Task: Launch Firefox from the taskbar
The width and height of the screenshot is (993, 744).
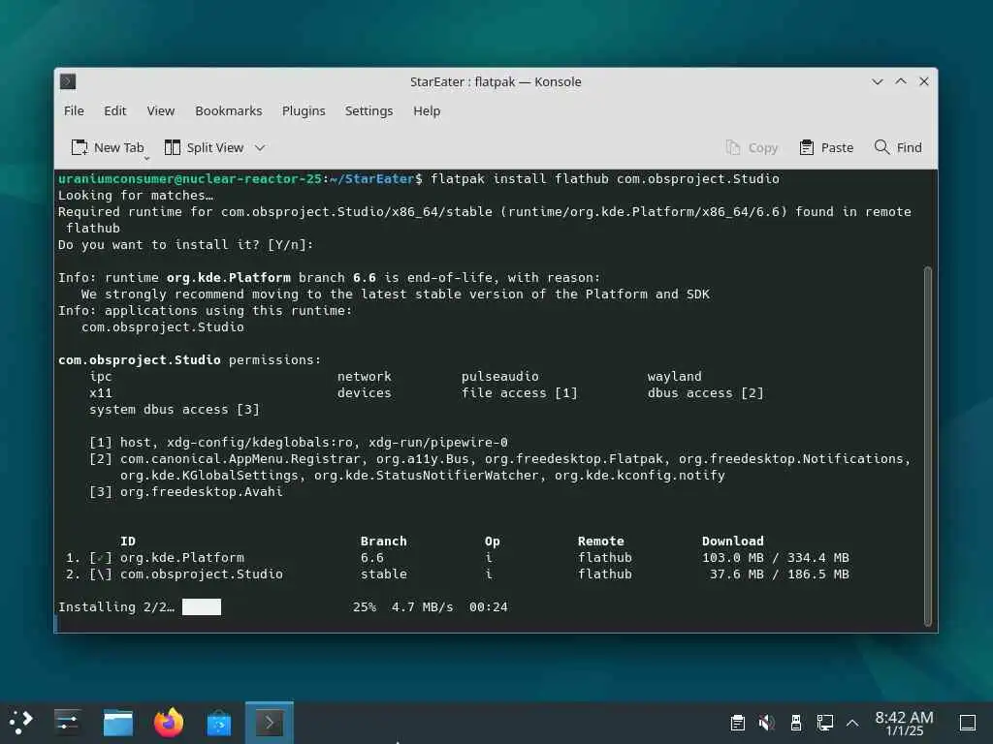Action: coord(169,723)
